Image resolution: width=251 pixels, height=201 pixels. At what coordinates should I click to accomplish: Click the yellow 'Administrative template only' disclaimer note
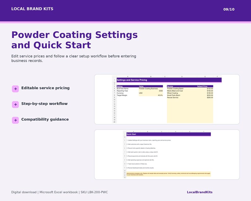click(168, 174)
